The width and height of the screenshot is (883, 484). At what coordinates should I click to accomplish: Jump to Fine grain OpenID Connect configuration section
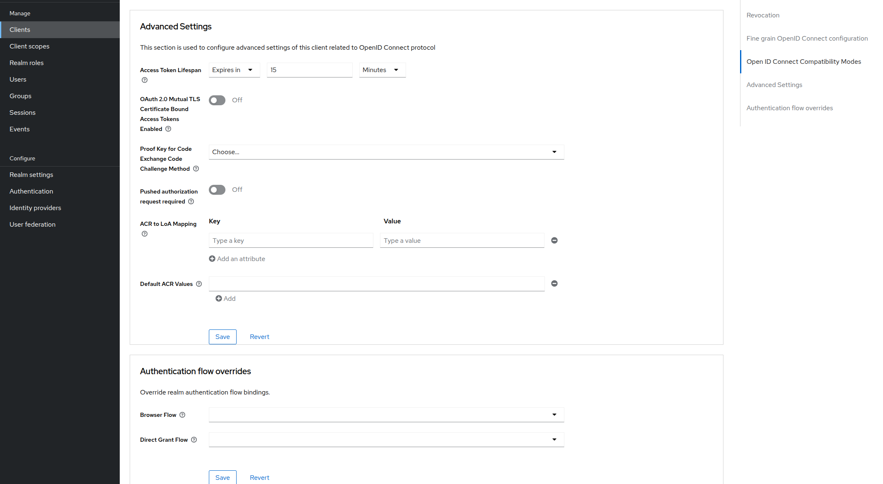tap(807, 38)
